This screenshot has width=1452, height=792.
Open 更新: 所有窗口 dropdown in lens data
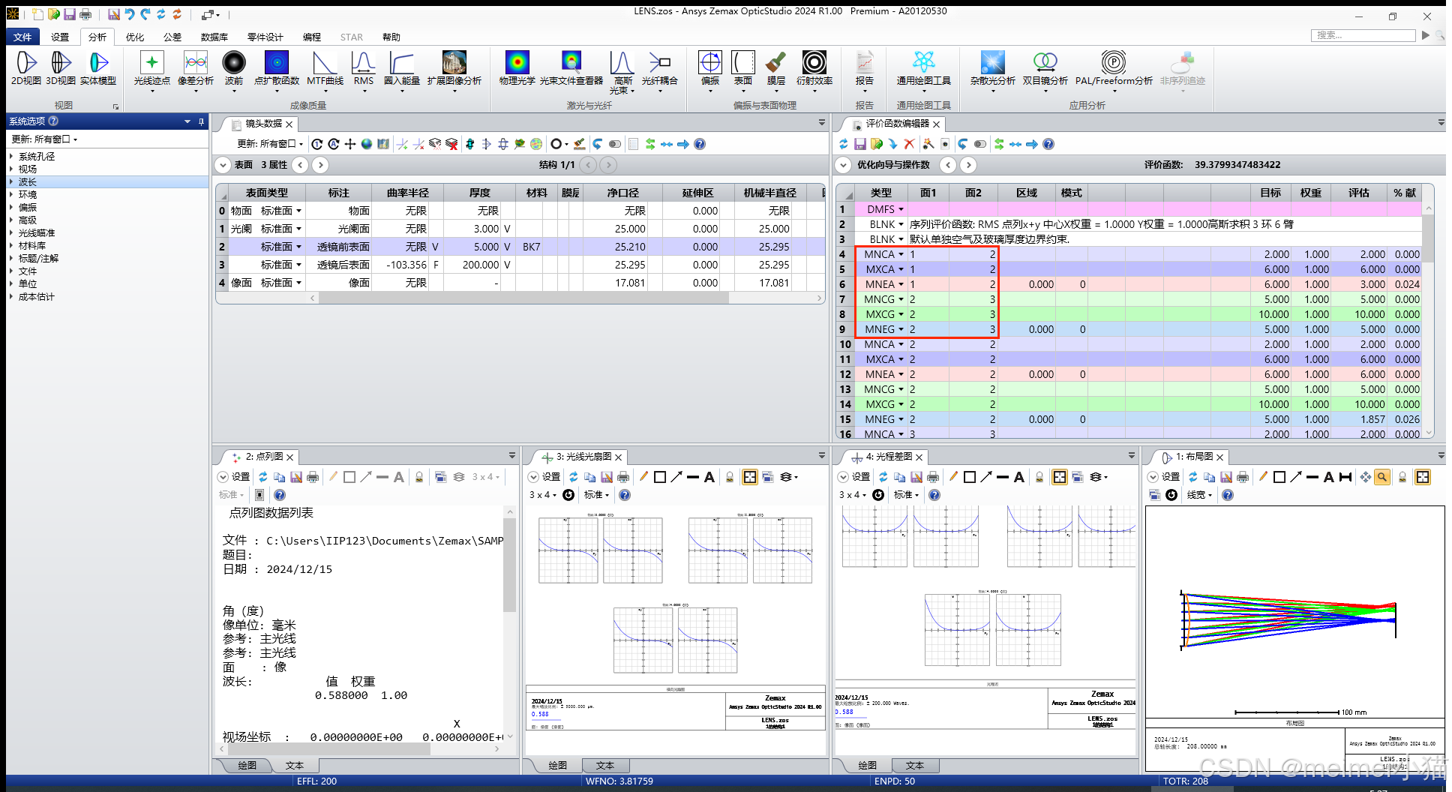270,144
